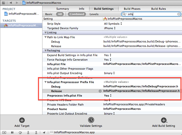The image size is (182, 135).
Task: Open the related files grid icon
Action: pos(3,3)
